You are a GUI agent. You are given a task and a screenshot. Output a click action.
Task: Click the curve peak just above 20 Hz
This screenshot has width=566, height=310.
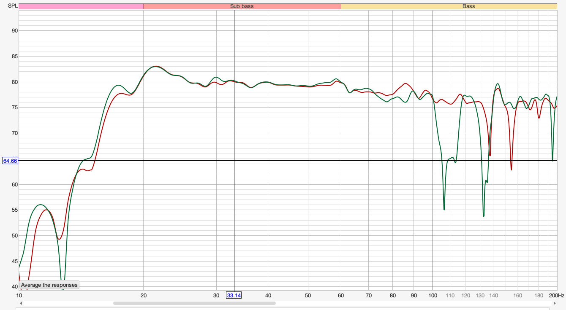156,66
